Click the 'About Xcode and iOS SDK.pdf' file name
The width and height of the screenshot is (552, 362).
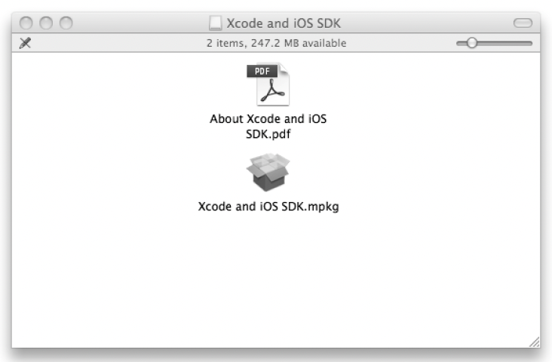point(268,127)
